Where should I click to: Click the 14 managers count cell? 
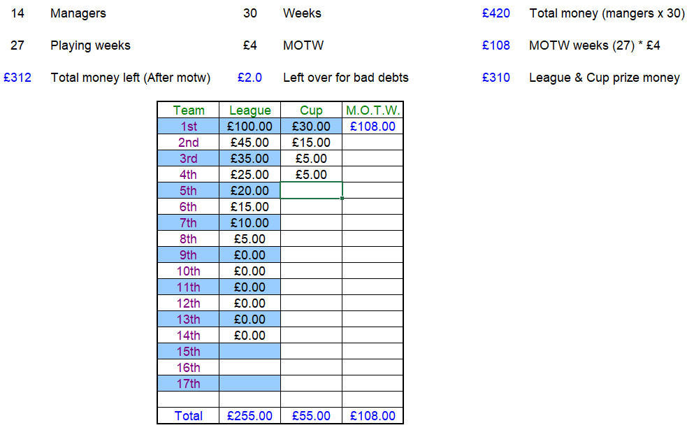[x=17, y=13]
